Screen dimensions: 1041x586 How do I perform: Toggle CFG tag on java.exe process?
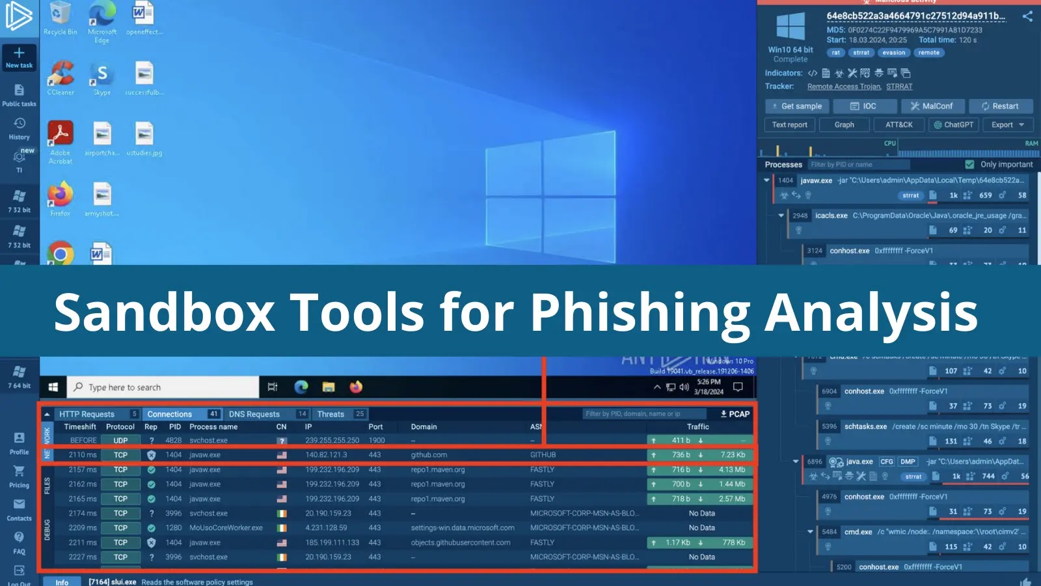[886, 462]
